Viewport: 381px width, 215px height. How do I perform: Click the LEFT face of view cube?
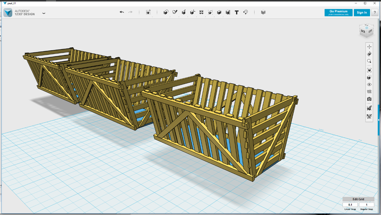pos(370,31)
